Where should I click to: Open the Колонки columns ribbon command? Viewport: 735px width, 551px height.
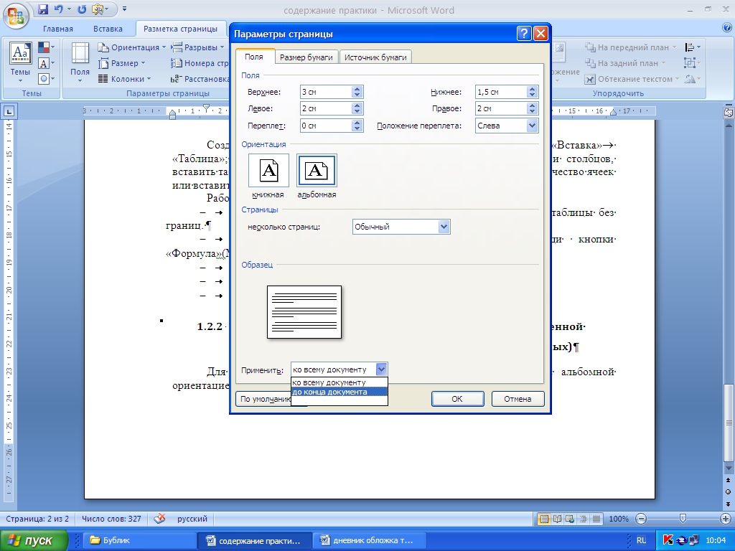click(124, 79)
